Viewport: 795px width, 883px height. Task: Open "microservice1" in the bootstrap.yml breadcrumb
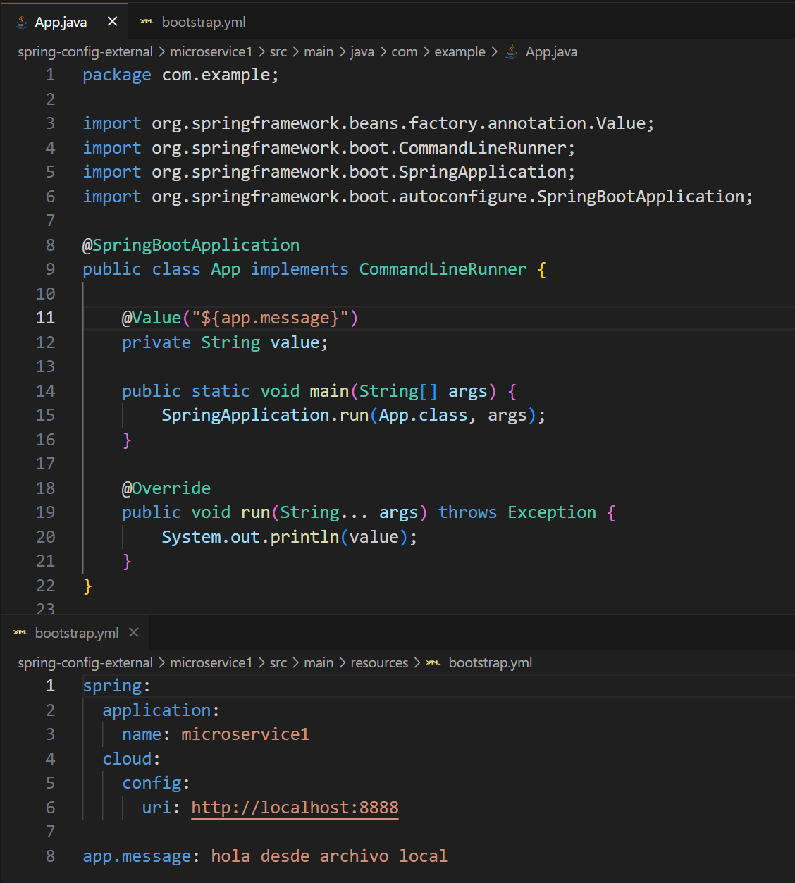pyautogui.click(x=211, y=663)
